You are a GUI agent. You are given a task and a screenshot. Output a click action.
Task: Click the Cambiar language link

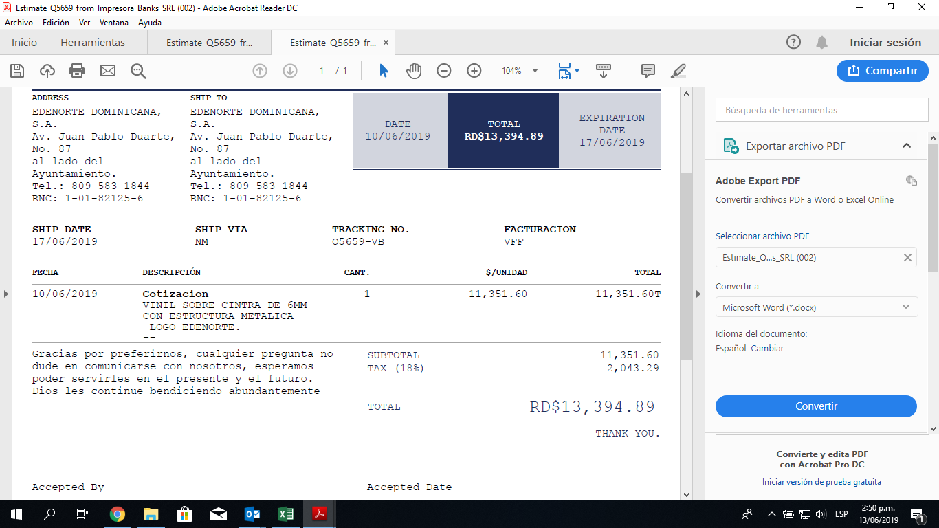coord(767,348)
